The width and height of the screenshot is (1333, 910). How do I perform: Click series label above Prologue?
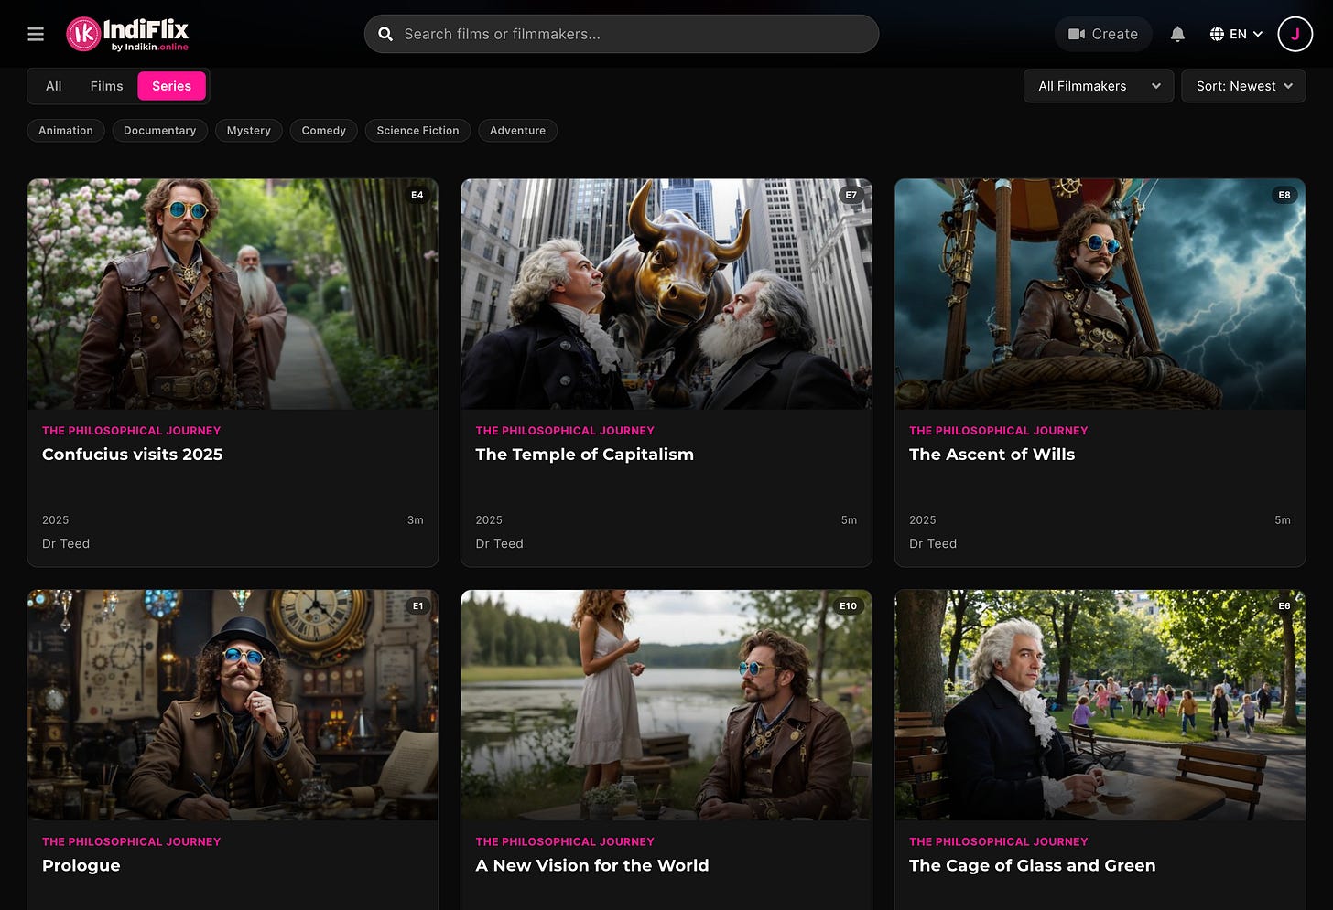tap(132, 841)
